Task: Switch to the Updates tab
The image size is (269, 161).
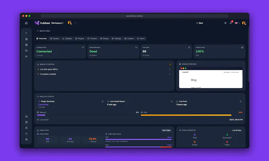Action: pyautogui.click(x=67, y=39)
